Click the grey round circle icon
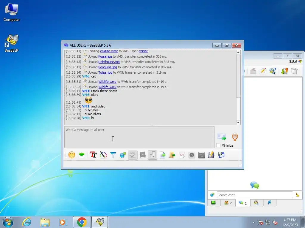Viewport: 305px width, 228px height. 192,155
